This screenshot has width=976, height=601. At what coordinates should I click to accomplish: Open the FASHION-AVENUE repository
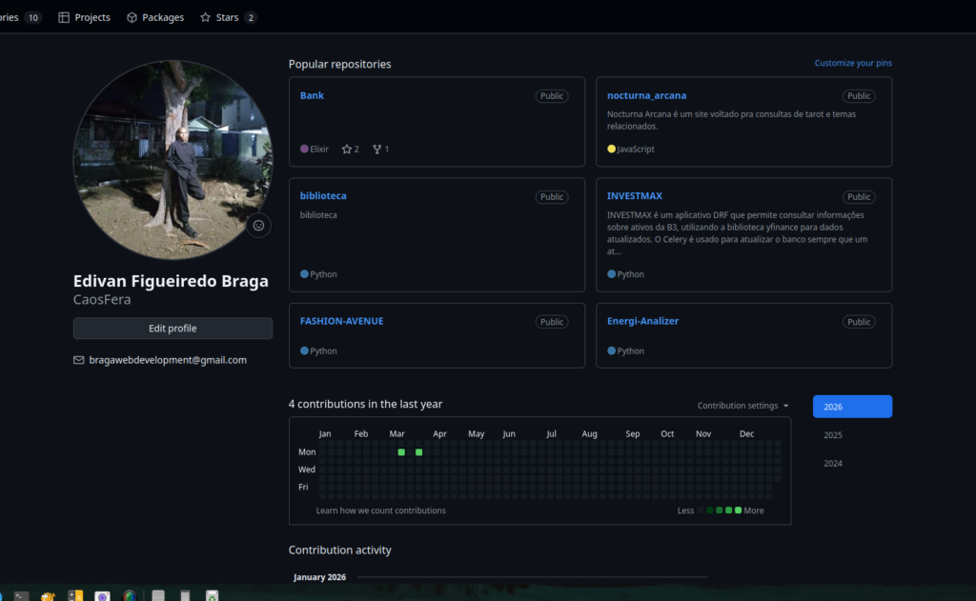[x=342, y=321]
